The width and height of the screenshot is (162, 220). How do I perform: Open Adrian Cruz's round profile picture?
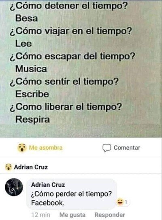pyautogui.click(x=14, y=187)
